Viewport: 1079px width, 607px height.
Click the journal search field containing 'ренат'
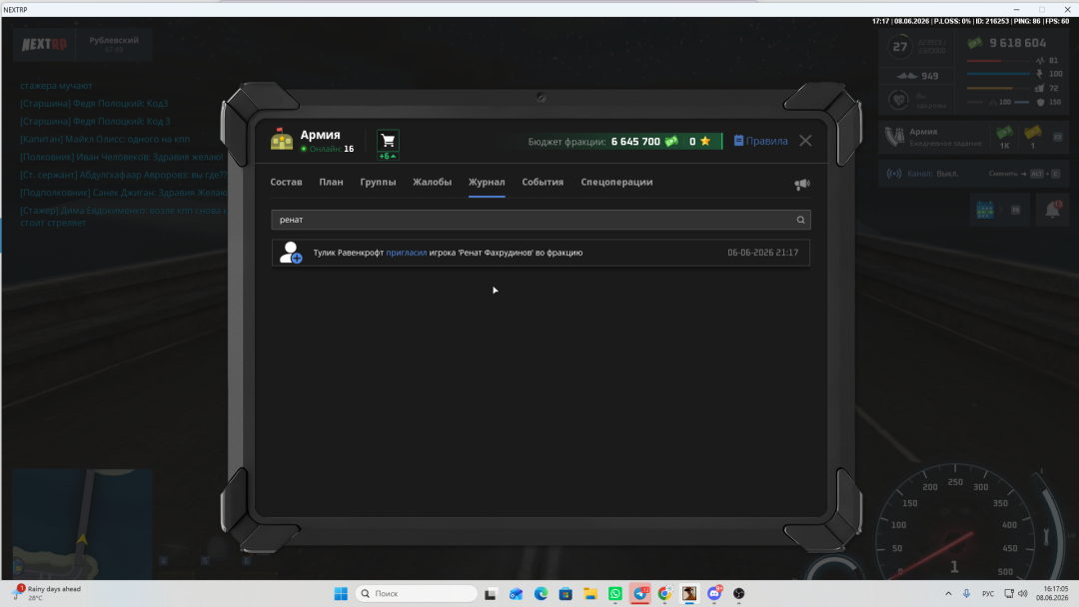pos(540,220)
